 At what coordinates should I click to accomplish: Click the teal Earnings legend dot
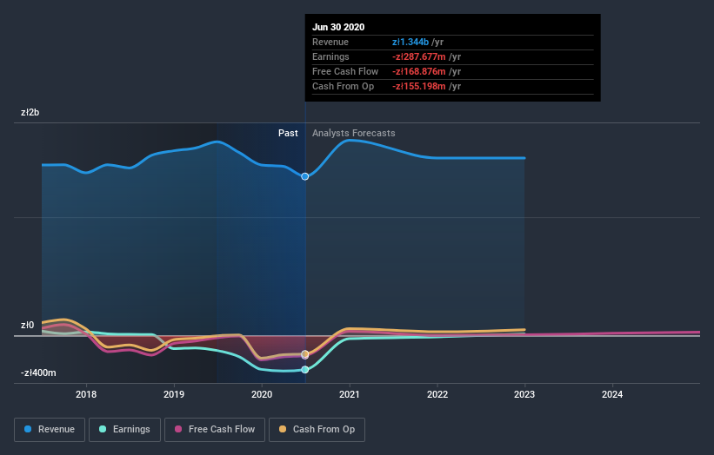click(103, 429)
